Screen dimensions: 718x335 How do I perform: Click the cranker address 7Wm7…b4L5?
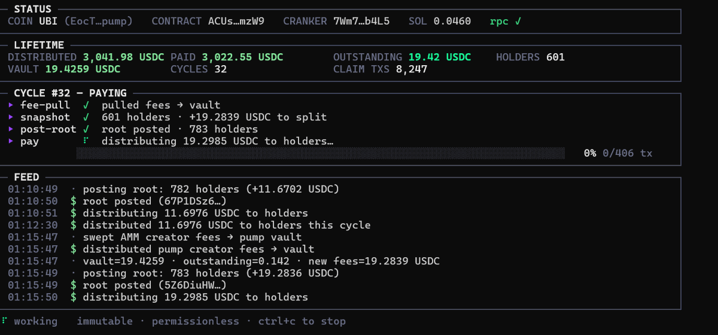(361, 21)
